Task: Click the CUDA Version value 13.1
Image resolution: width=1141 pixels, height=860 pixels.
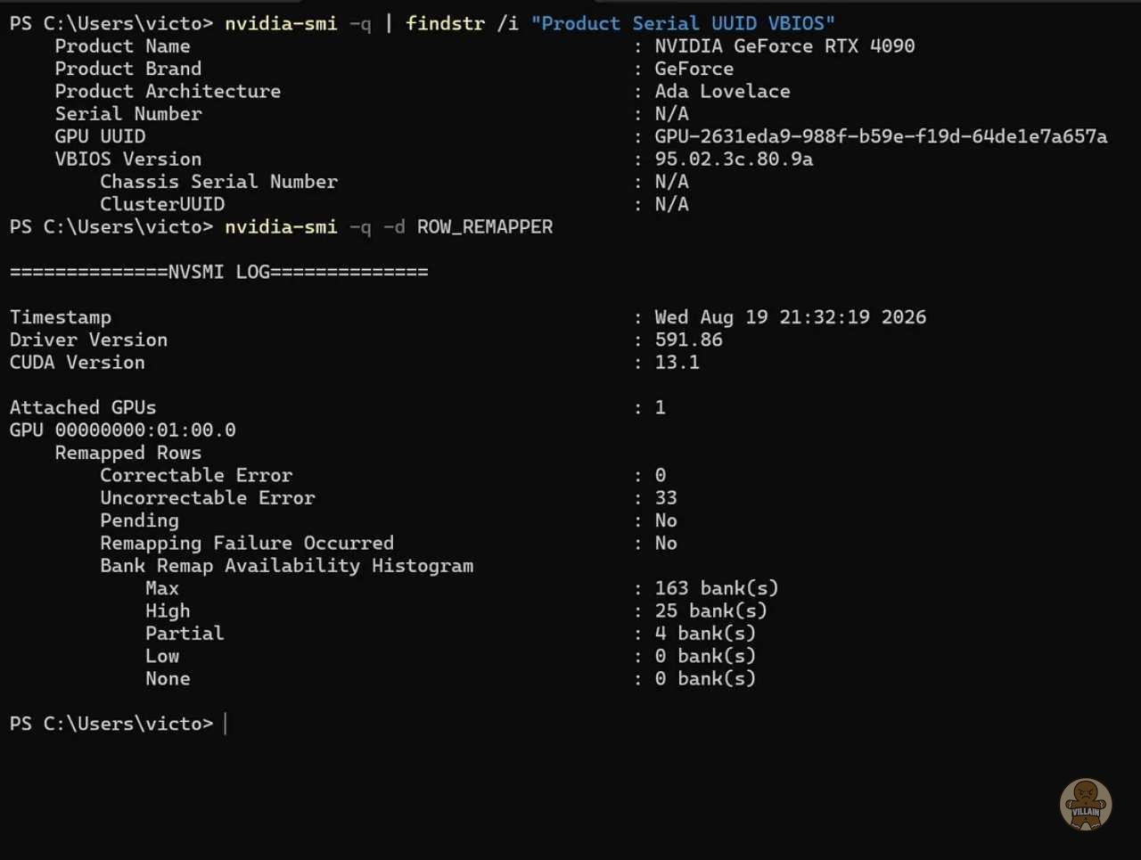Action: 677,362
